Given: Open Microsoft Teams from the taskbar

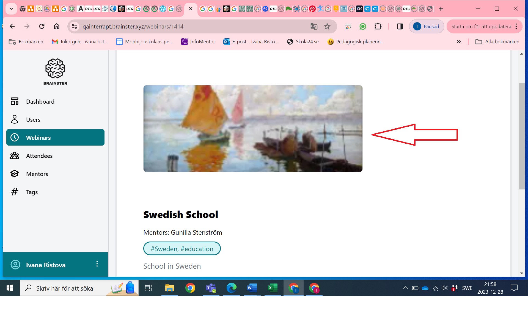Looking at the screenshot, I should click(x=211, y=288).
